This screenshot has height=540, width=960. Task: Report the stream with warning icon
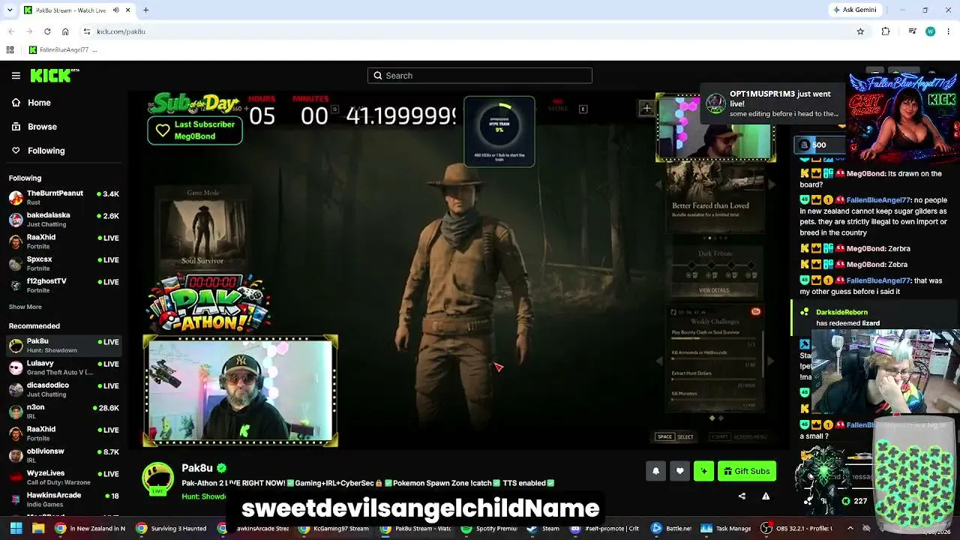[766, 496]
